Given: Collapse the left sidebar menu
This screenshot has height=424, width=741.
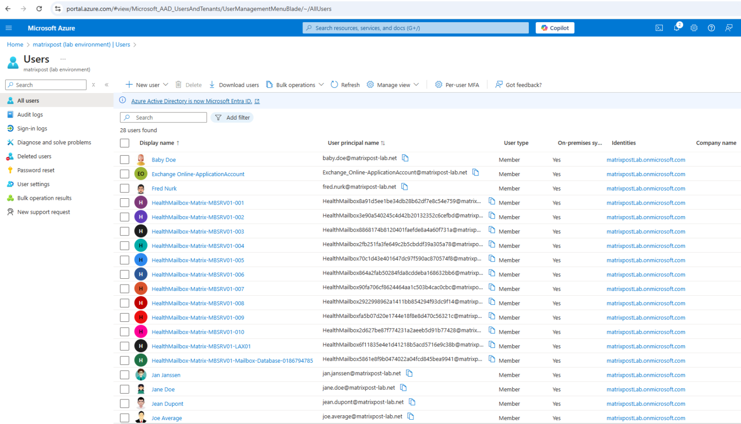Looking at the screenshot, I should pos(107,85).
